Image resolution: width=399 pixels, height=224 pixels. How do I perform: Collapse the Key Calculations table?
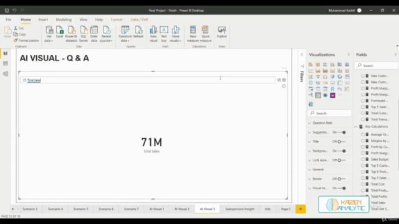tap(356, 126)
